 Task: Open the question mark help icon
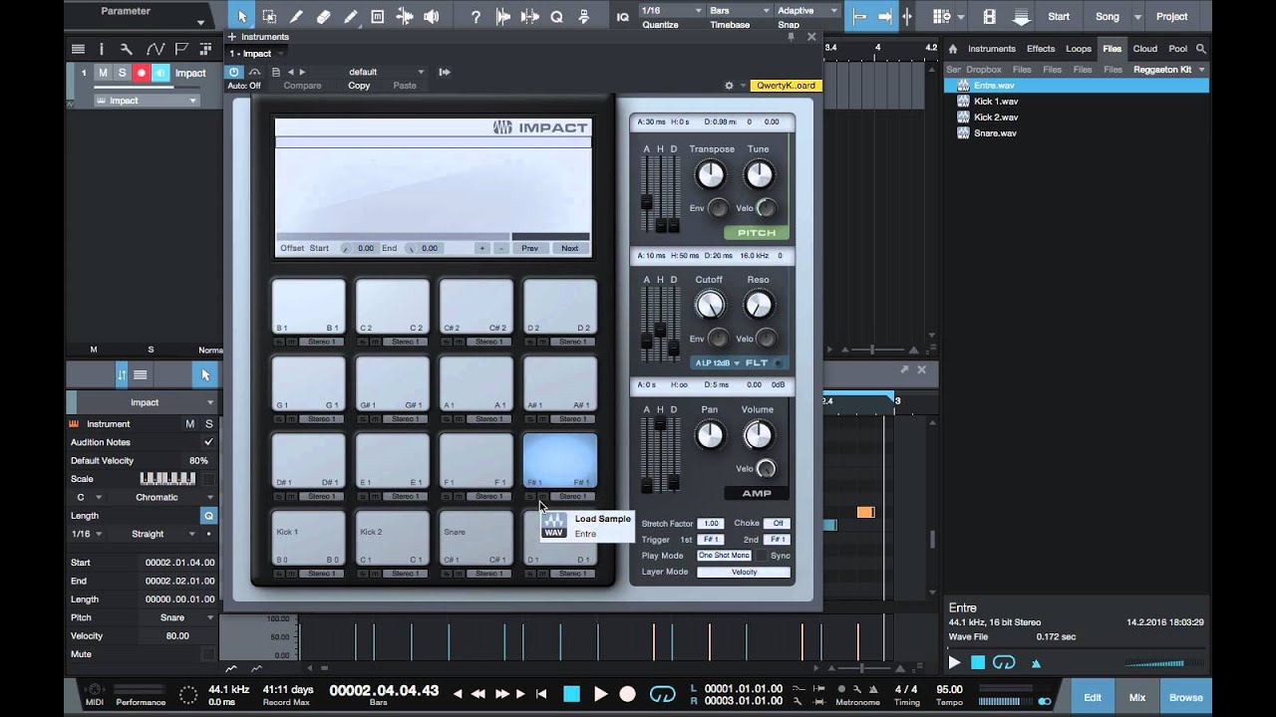476,16
